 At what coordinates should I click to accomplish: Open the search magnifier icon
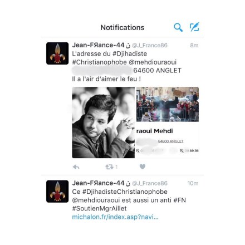tap(178, 27)
